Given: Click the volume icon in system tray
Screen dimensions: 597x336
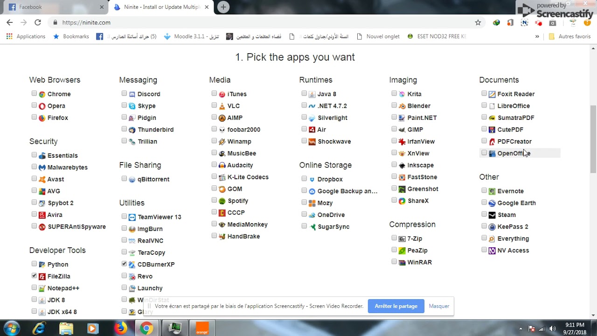Looking at the screenshot, I should [x=553, y=329].
